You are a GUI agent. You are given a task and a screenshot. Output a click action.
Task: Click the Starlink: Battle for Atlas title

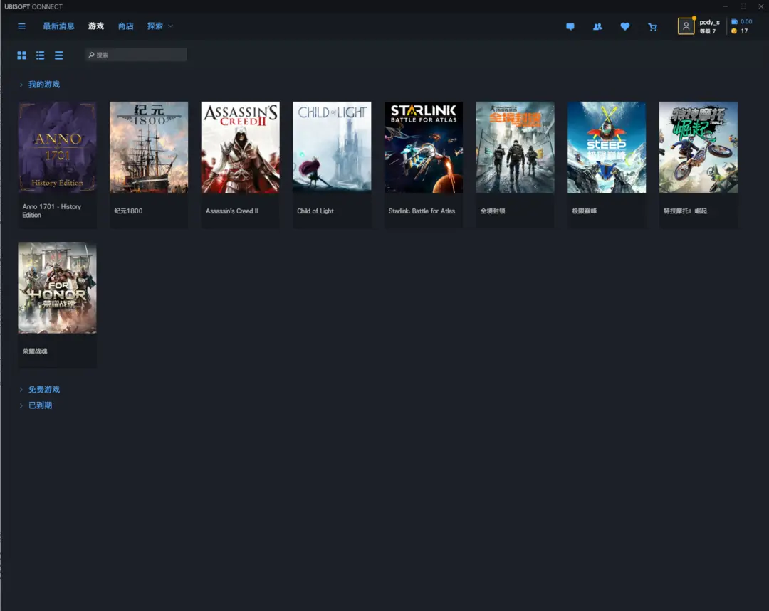[x=422, y=211]
